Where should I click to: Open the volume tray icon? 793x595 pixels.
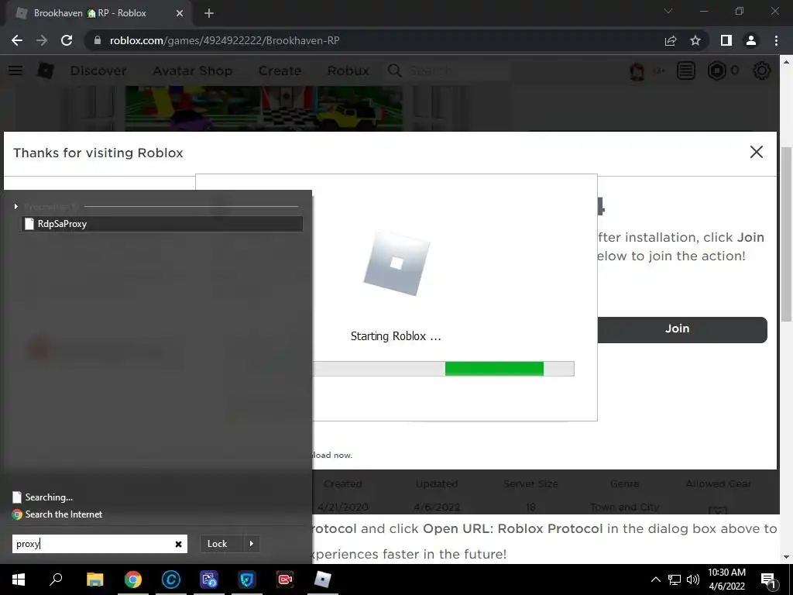pos(693,580)
